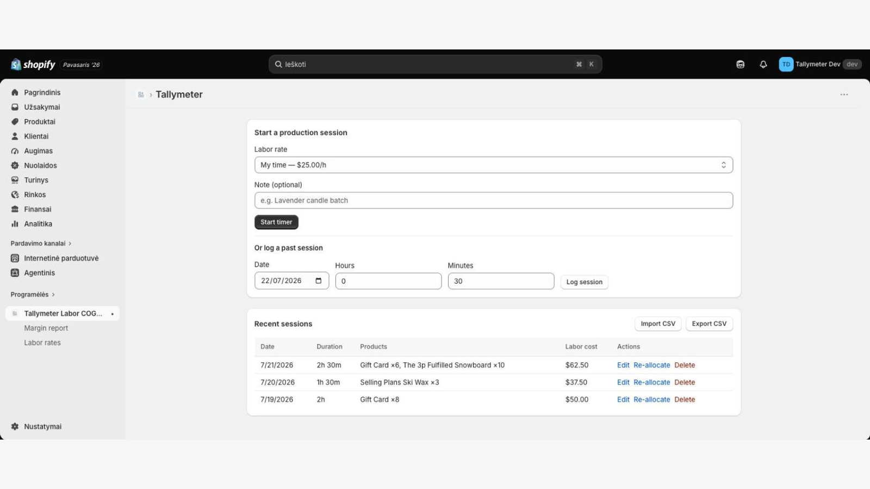Open the notifications bell
Viewport: 870px width, 489px height.
[763, 64]
